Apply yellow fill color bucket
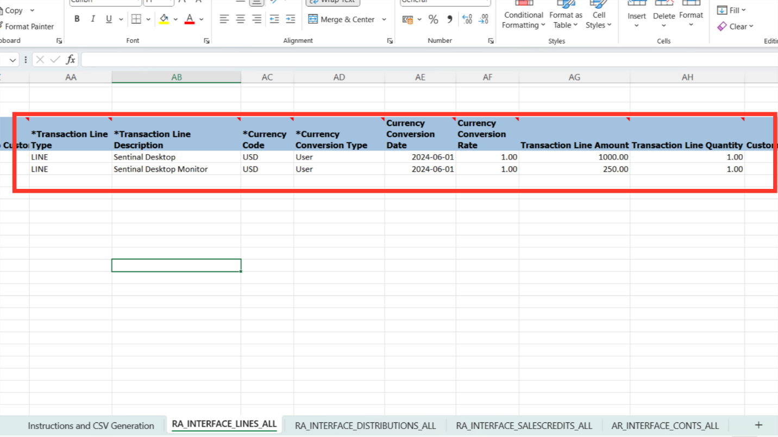 tap(164, 19)
